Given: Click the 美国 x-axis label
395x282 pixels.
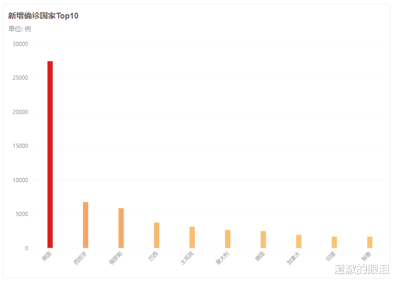Looking at the screenshot, I should 46,257.
